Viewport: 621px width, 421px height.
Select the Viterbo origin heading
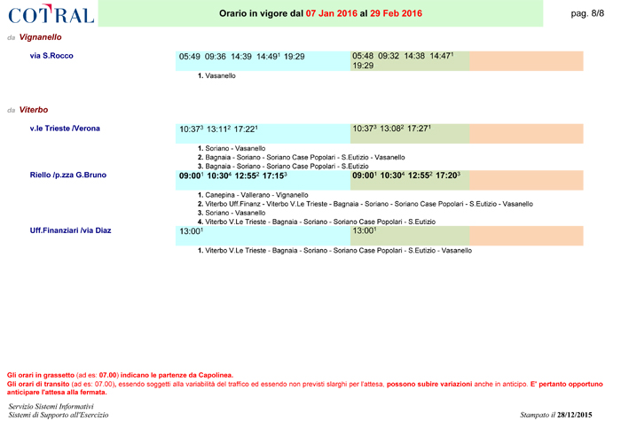point(34,110)
